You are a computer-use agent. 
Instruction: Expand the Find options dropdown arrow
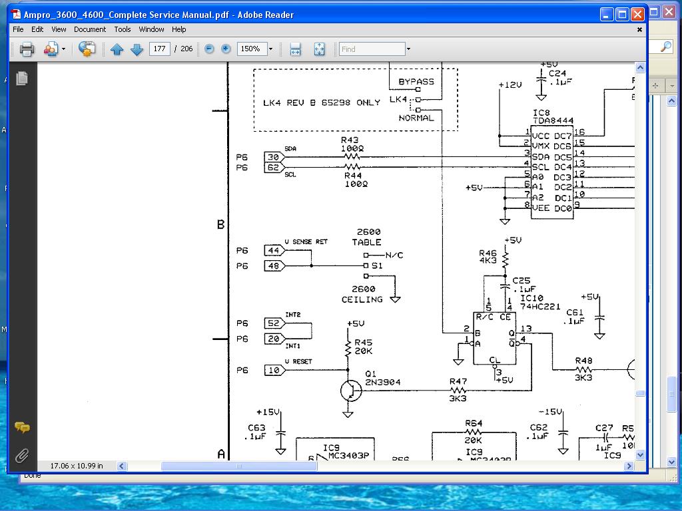coord(408,49)
